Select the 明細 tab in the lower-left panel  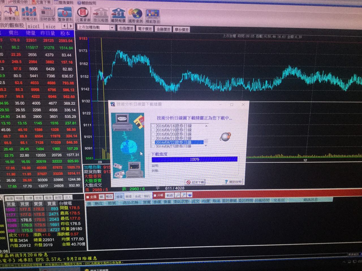tap(19, 198)
